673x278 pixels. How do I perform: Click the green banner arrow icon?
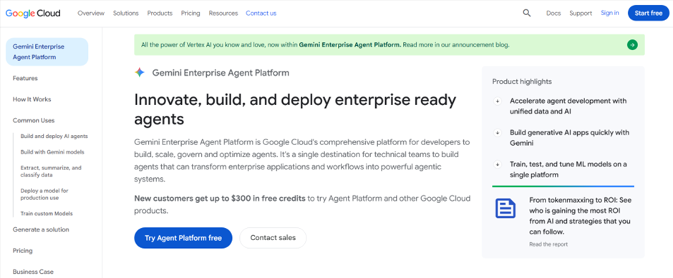[x=631, y=44]
